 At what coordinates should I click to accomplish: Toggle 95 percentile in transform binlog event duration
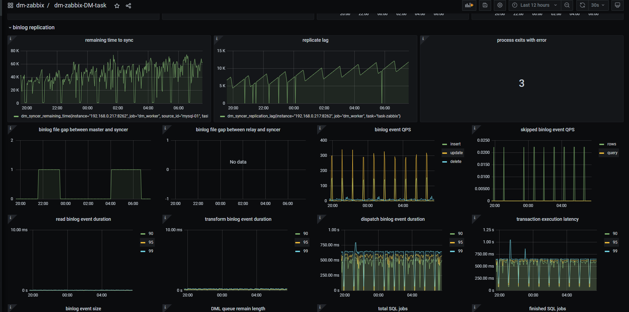[305, 242]
